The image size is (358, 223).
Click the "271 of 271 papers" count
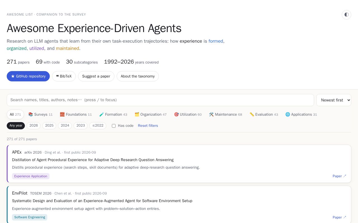click(22, 139)
